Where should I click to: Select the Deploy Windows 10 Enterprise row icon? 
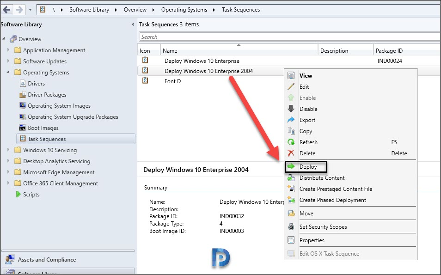click(145, 60)
